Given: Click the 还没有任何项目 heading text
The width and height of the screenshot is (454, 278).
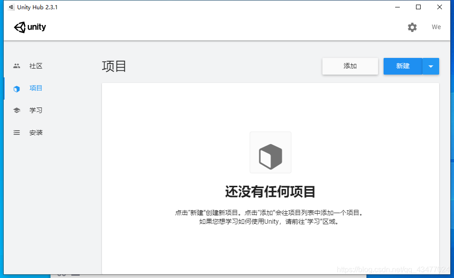Looking at the screenshot, I should pos(270,192).
